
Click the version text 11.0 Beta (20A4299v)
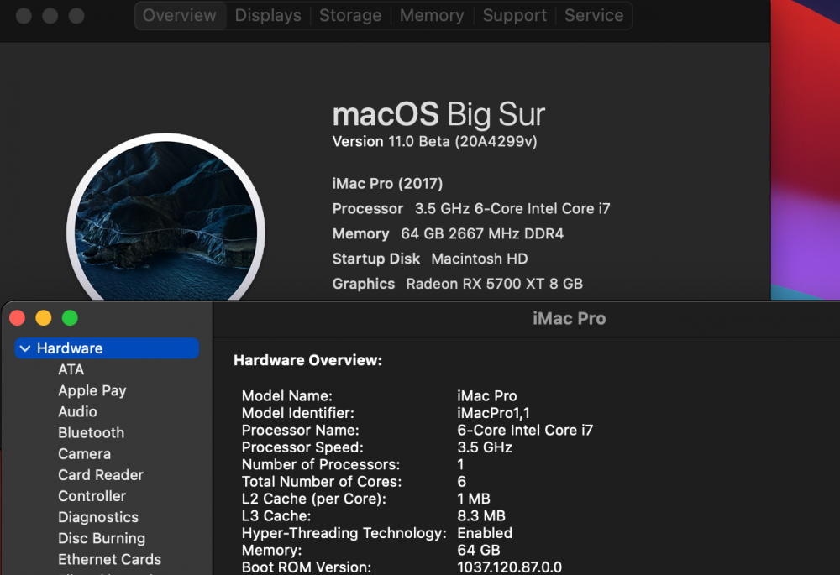(462, 141)
